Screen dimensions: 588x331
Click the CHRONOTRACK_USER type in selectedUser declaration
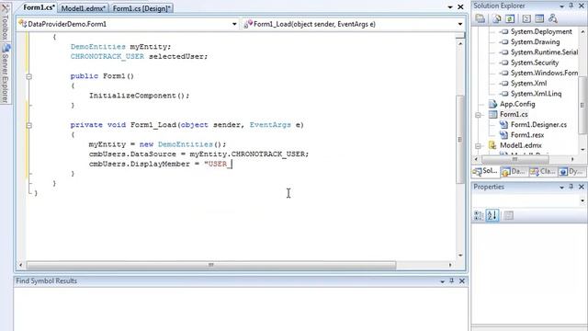click(x=107, y=56)
